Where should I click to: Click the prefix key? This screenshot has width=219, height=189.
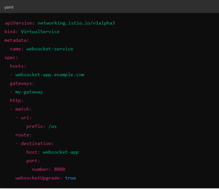36,126
